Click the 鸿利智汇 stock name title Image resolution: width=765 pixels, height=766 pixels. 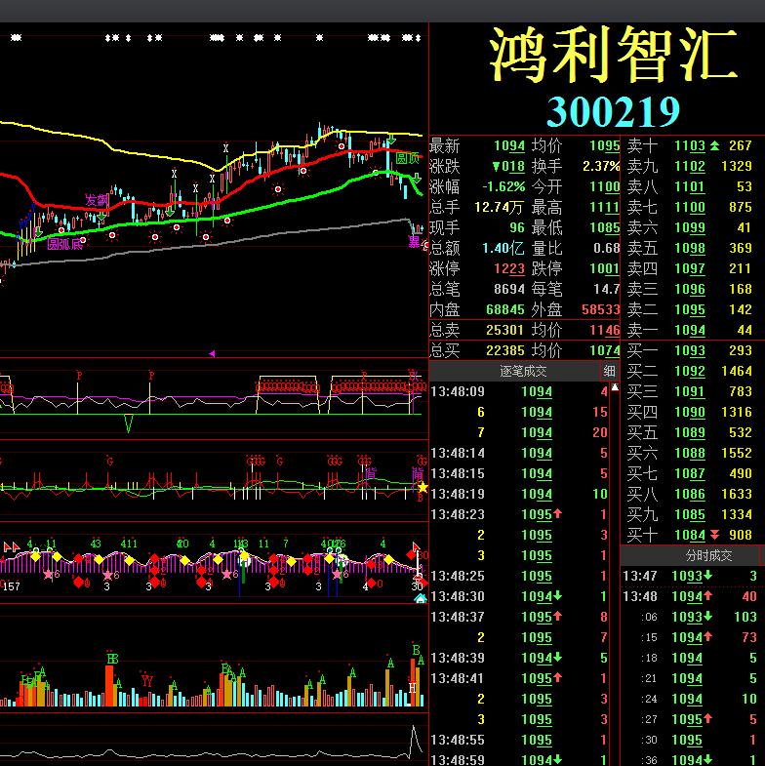point(613,54)
